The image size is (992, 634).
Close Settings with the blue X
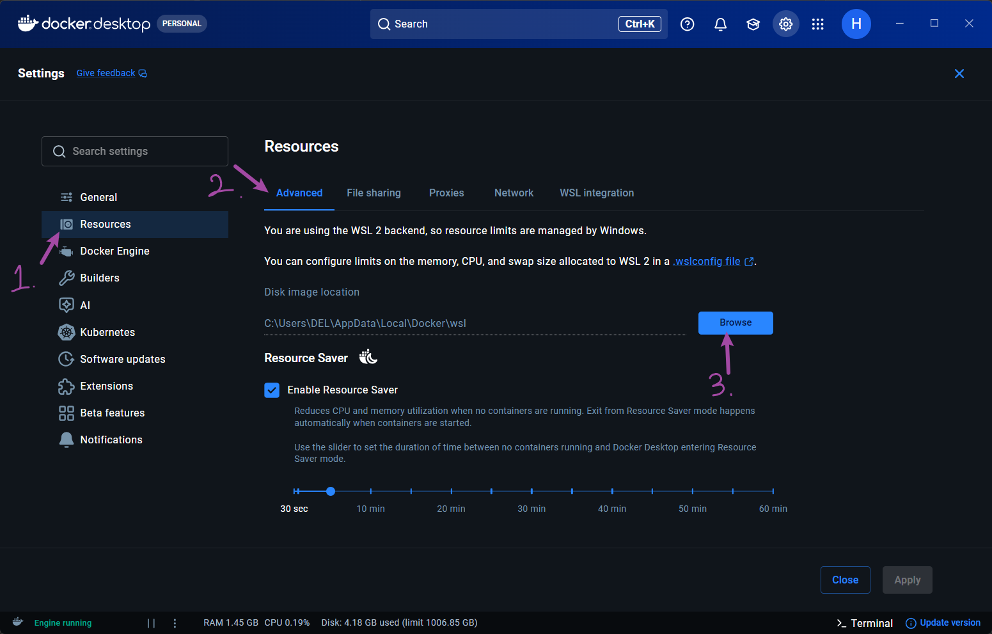coord(959,74)
